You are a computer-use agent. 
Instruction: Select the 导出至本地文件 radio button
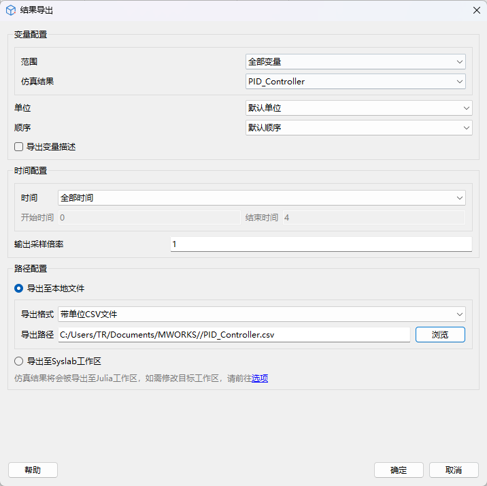pos(18,289)
